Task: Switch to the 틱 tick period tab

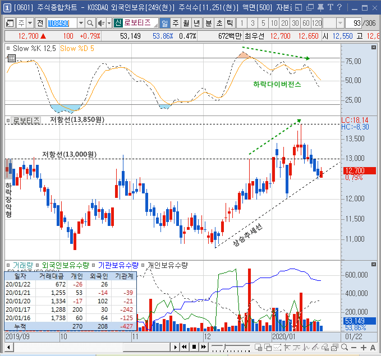Action: pyautogui.click(x=229, y=24)
